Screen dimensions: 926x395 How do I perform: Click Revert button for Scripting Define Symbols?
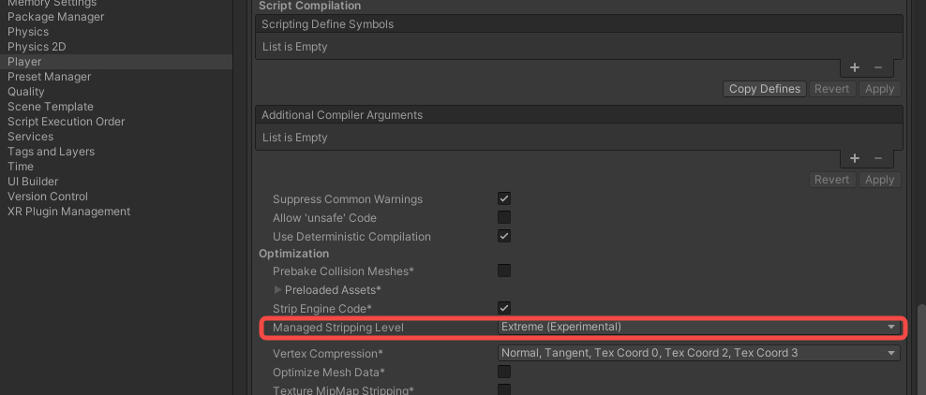[x=831, y=89]
